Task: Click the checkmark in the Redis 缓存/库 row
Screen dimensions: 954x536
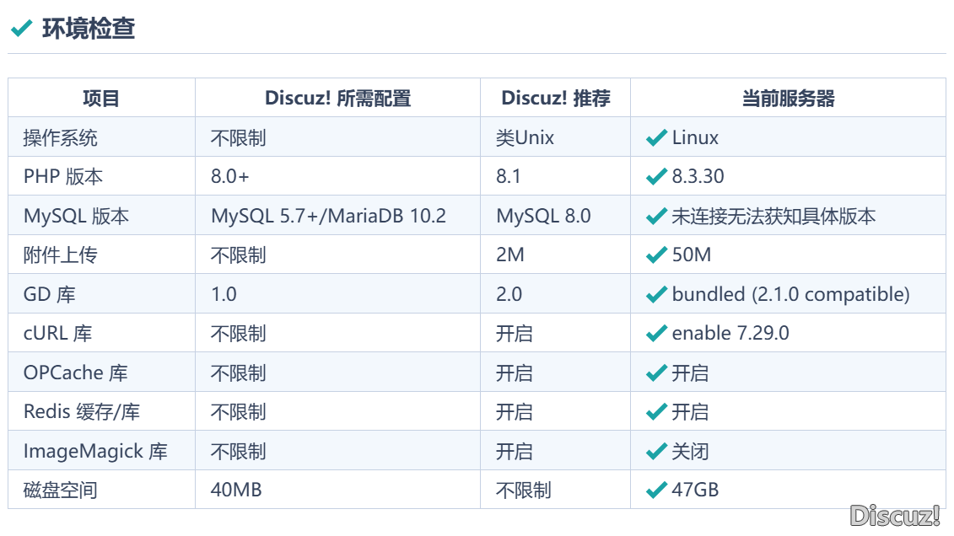Action: 656,412
